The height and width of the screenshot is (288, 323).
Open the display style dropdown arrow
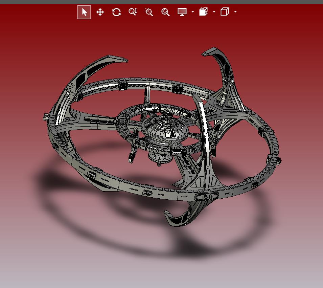tap(193, 12)
